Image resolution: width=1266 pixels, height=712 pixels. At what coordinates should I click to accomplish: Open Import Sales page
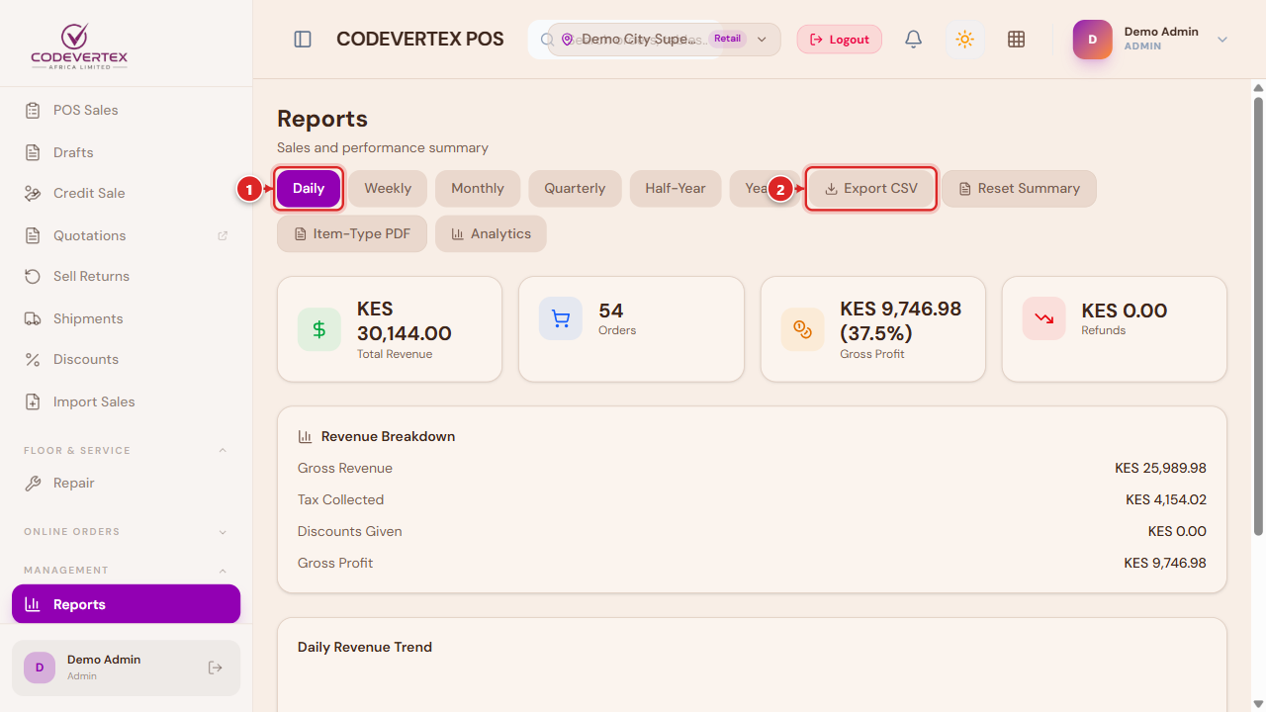pos(126,401)
